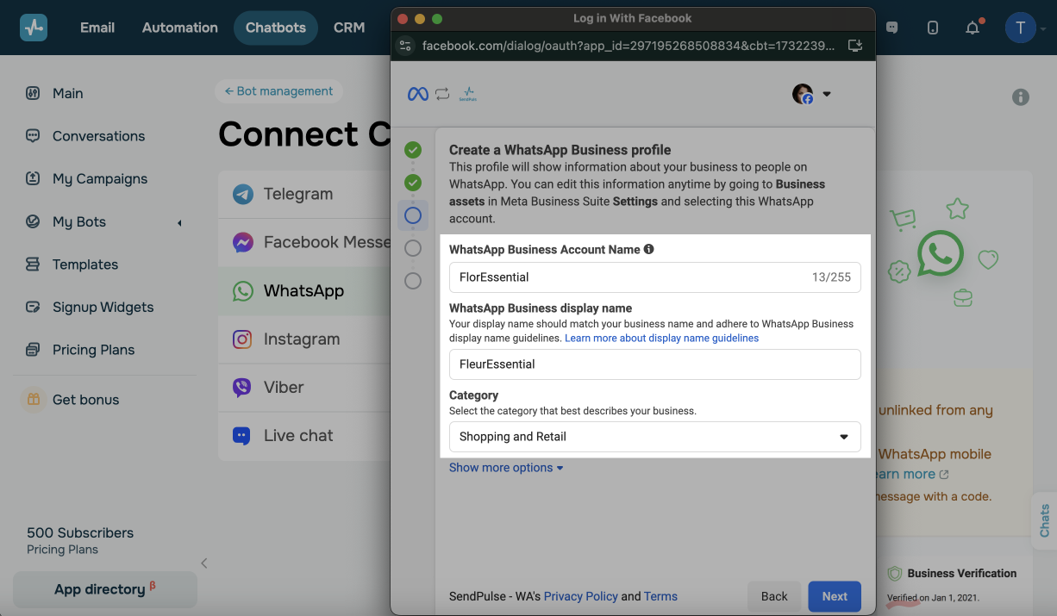Open the notifications bell icon
1057x616 pixels.
[973, 28]
